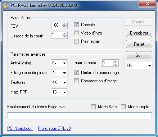Open the FR language dropdown

click(139, 65)
